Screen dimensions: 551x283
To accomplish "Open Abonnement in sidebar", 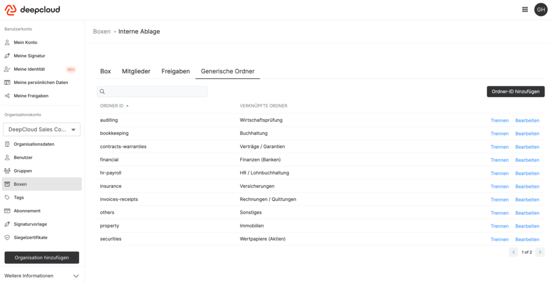I will click(27, 211).
